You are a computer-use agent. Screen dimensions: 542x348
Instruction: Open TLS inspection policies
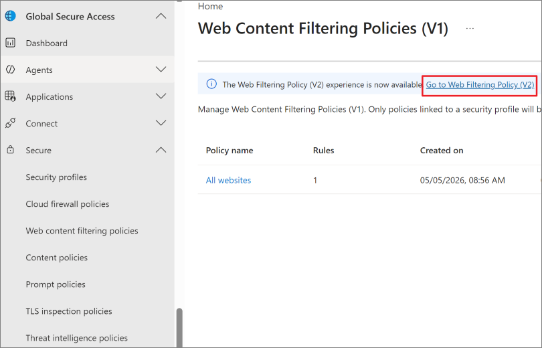(69, 311)
